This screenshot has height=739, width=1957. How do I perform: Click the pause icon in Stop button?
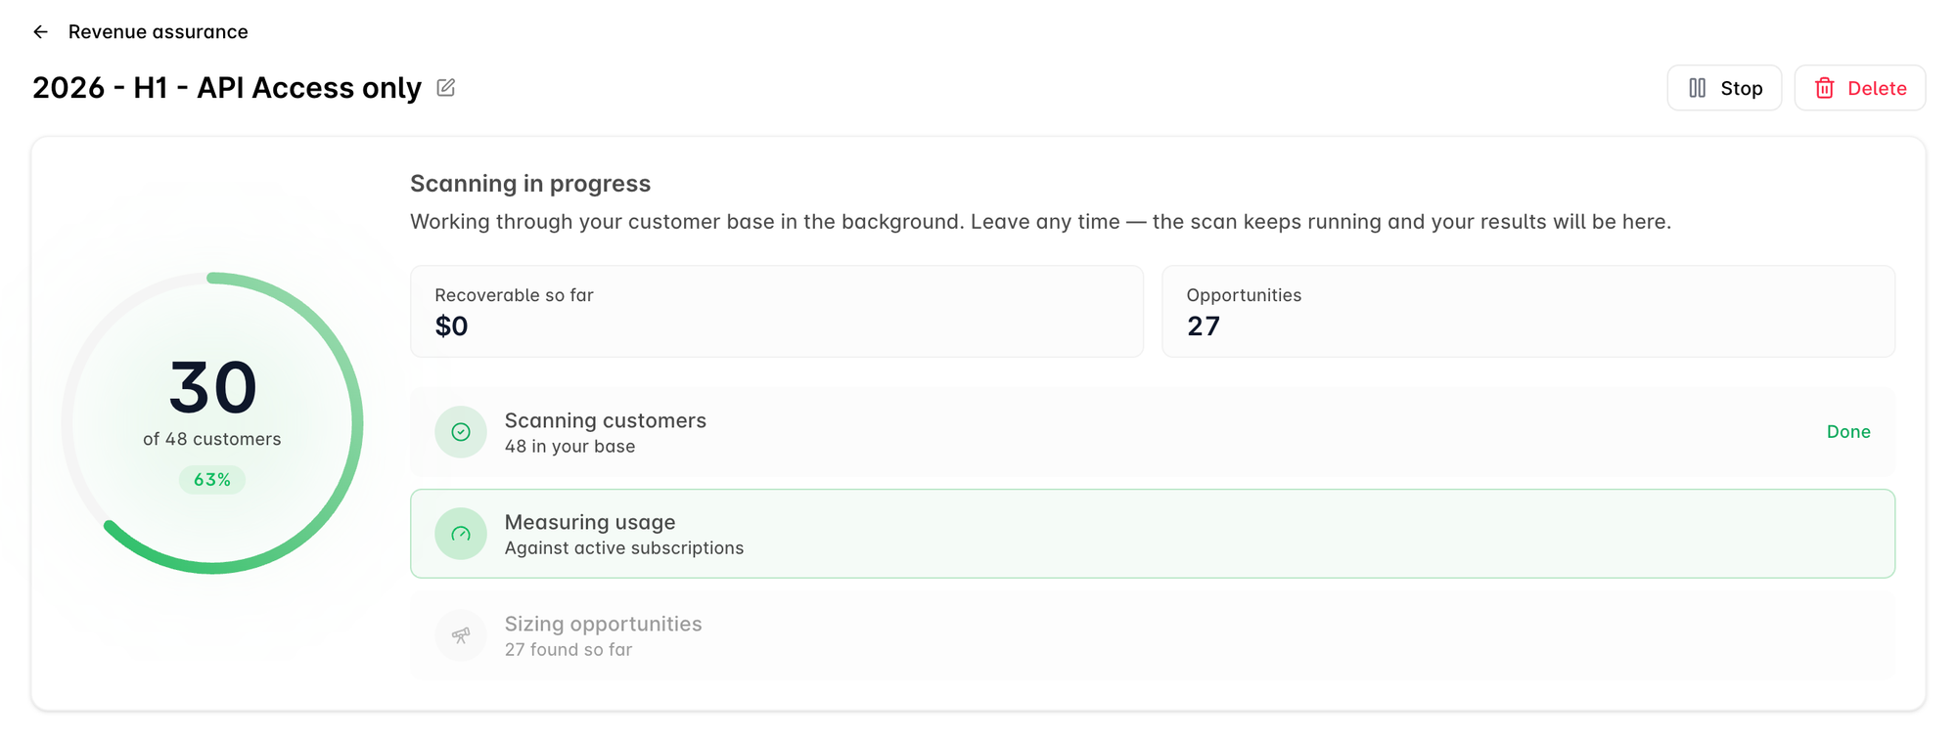point(1698,88)
